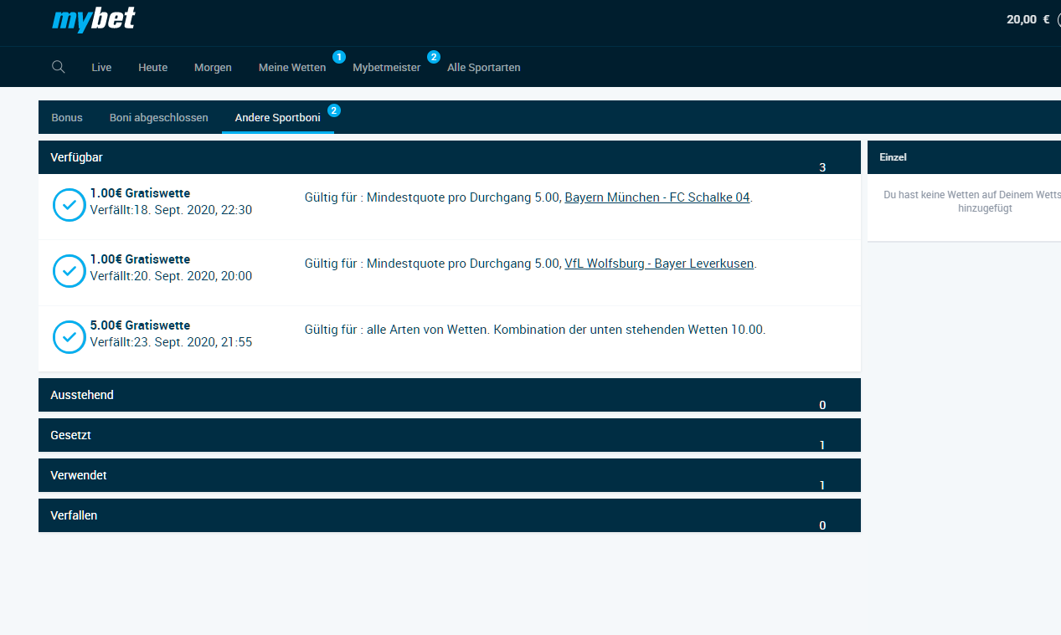1061x635 pixels.
Task: Switch to Boni abgeschlossen tab
Action: pyautogui.click(x=159, y=118)
